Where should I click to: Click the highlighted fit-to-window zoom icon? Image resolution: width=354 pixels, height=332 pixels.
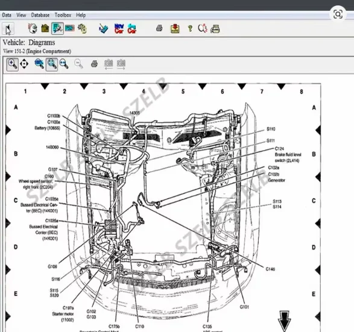[x=52, y=64]
